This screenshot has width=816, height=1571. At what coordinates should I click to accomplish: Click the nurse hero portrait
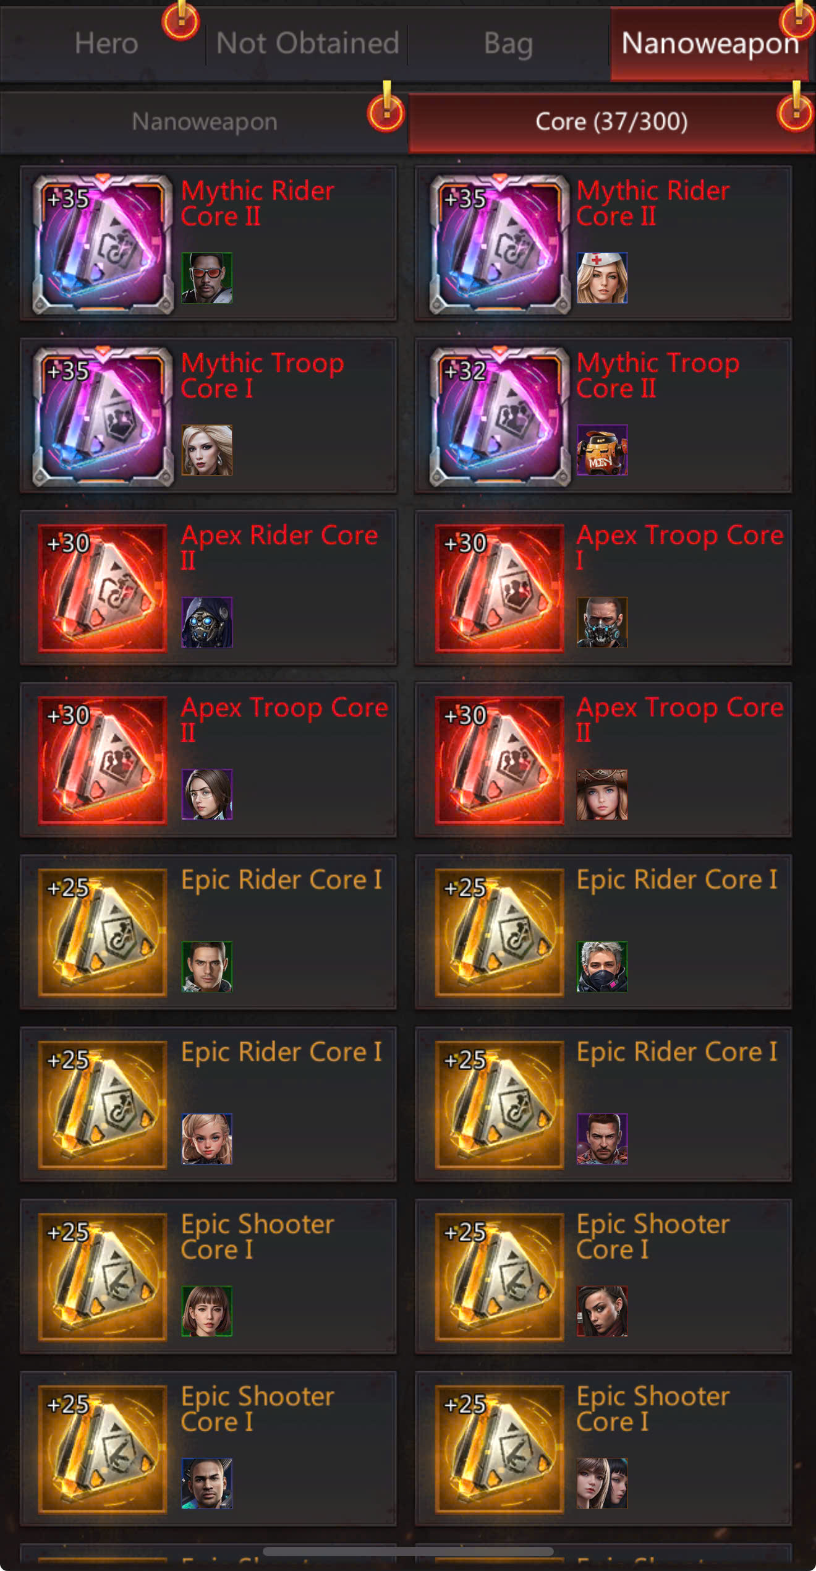[x=602, y=278]
